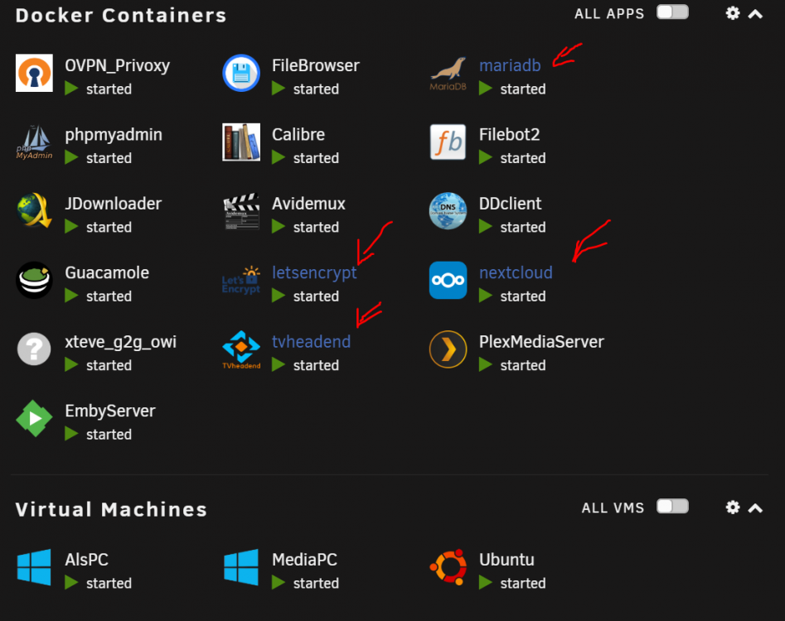Click the AlsPC virtual machine name
The image size is (785, 621).
pos(86,560)
